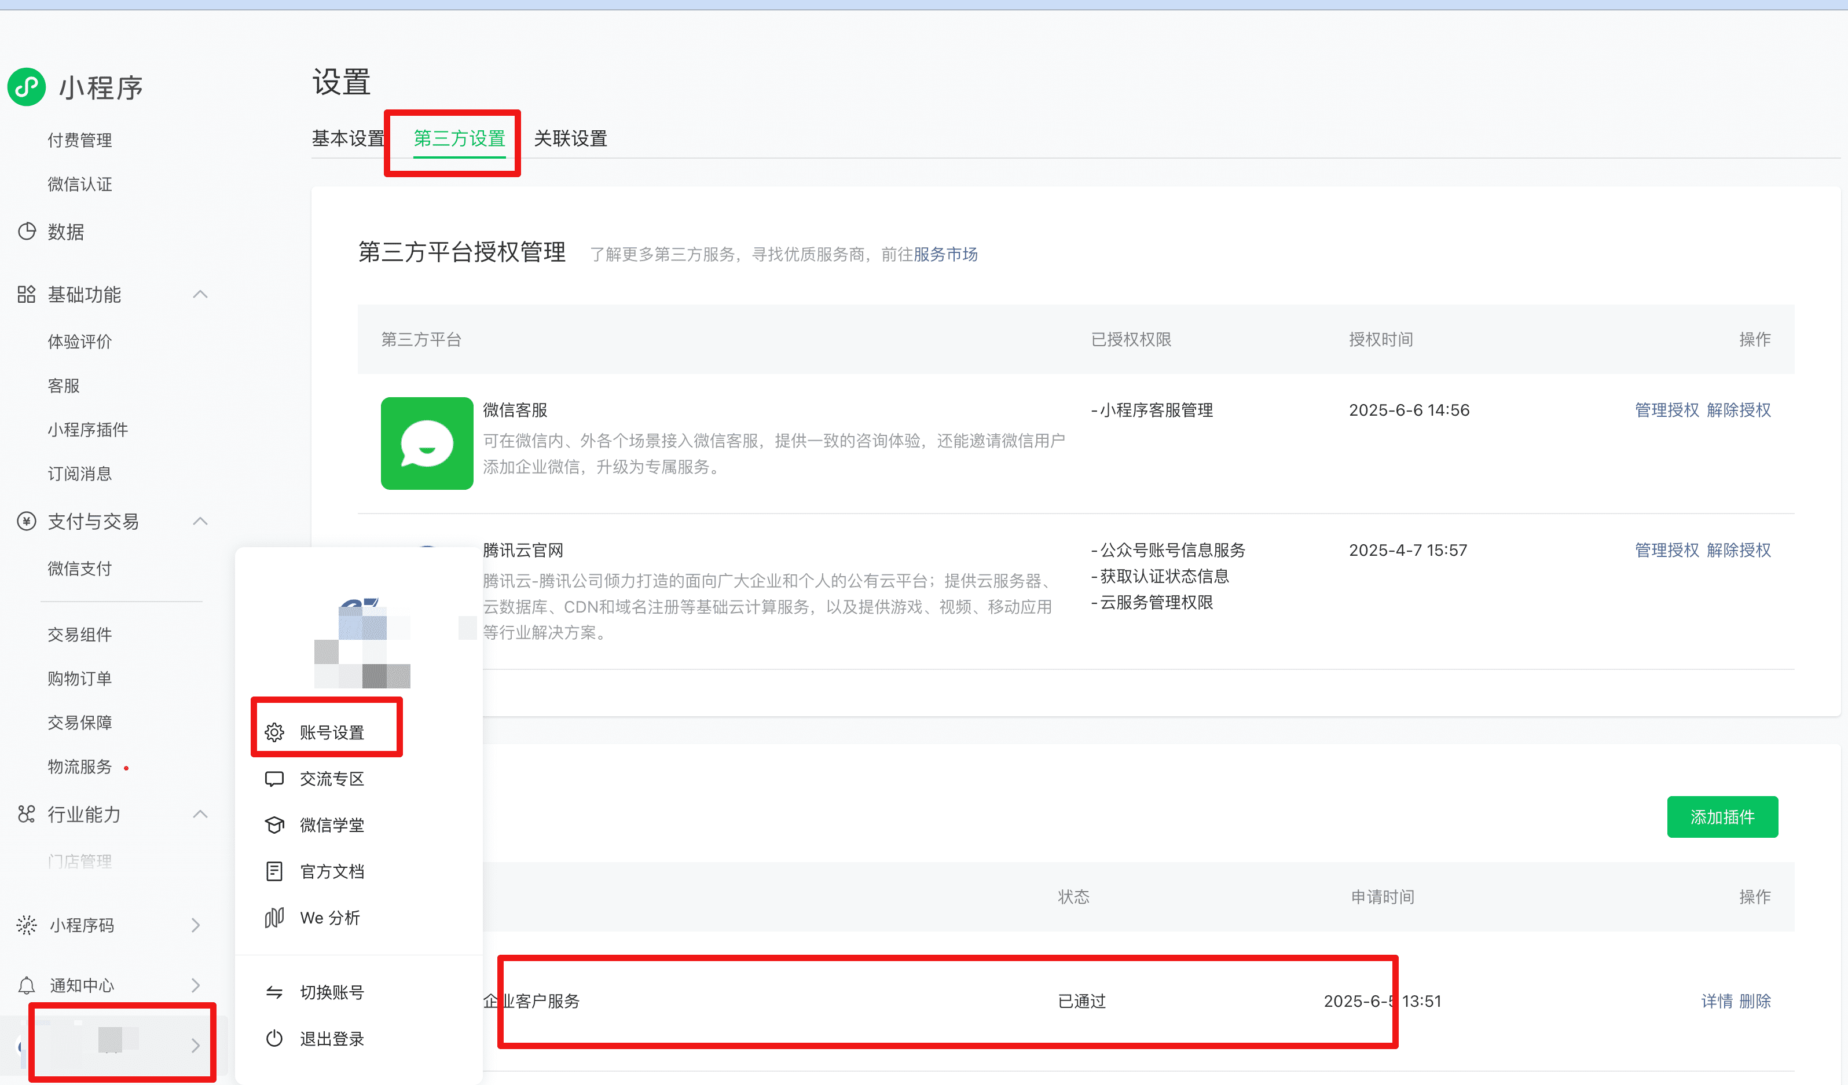
Task: Click the gear icon beside 账号设置
Action: pos(274,732)
